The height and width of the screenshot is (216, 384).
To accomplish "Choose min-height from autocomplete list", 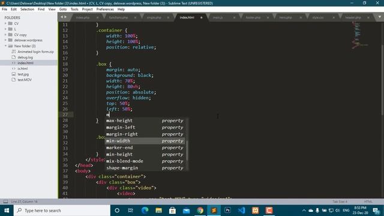I will click(145, 154).
